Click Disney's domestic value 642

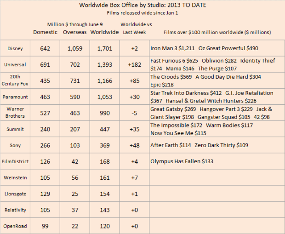point(45,49)
